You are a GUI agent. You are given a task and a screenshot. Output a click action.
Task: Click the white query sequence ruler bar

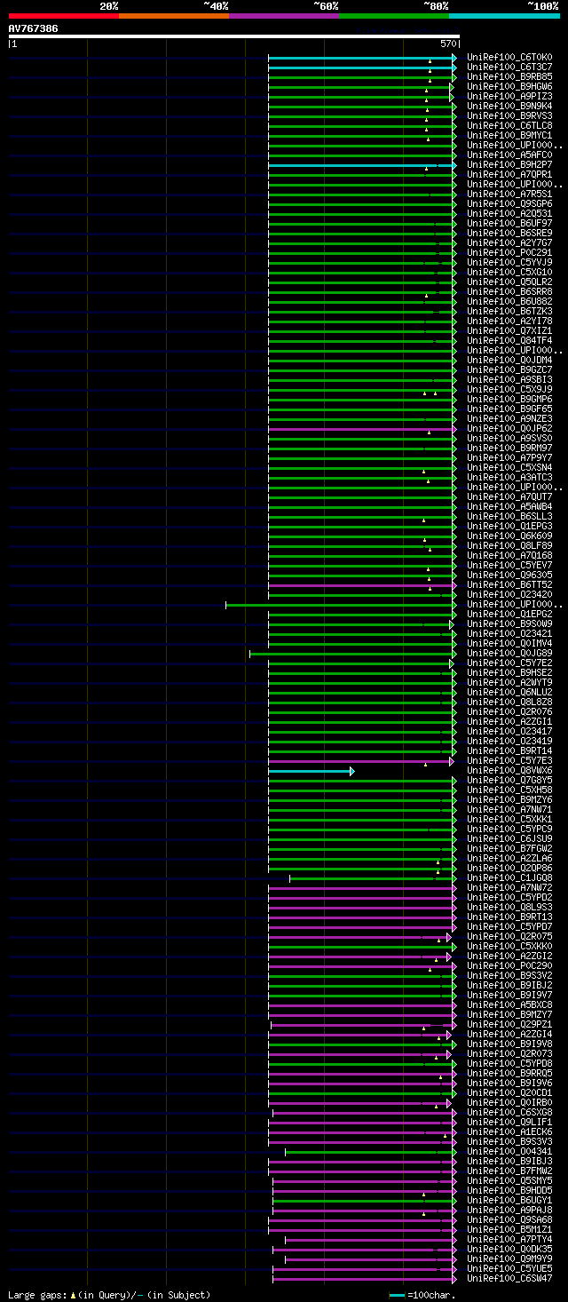(x=234, y=36)
